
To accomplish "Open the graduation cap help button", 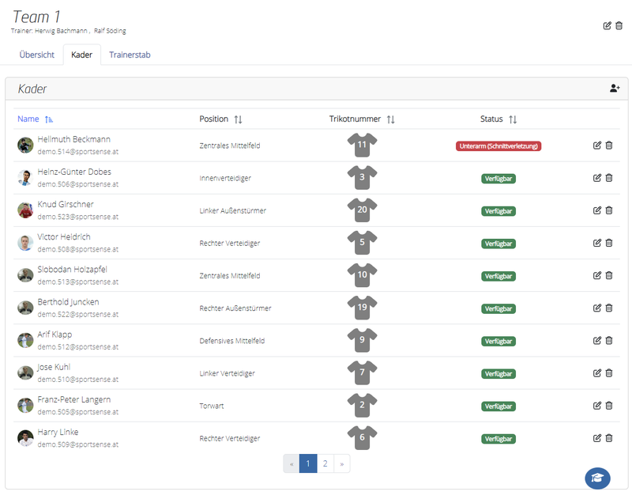I will pyautogui.click(x=597, y=478).
